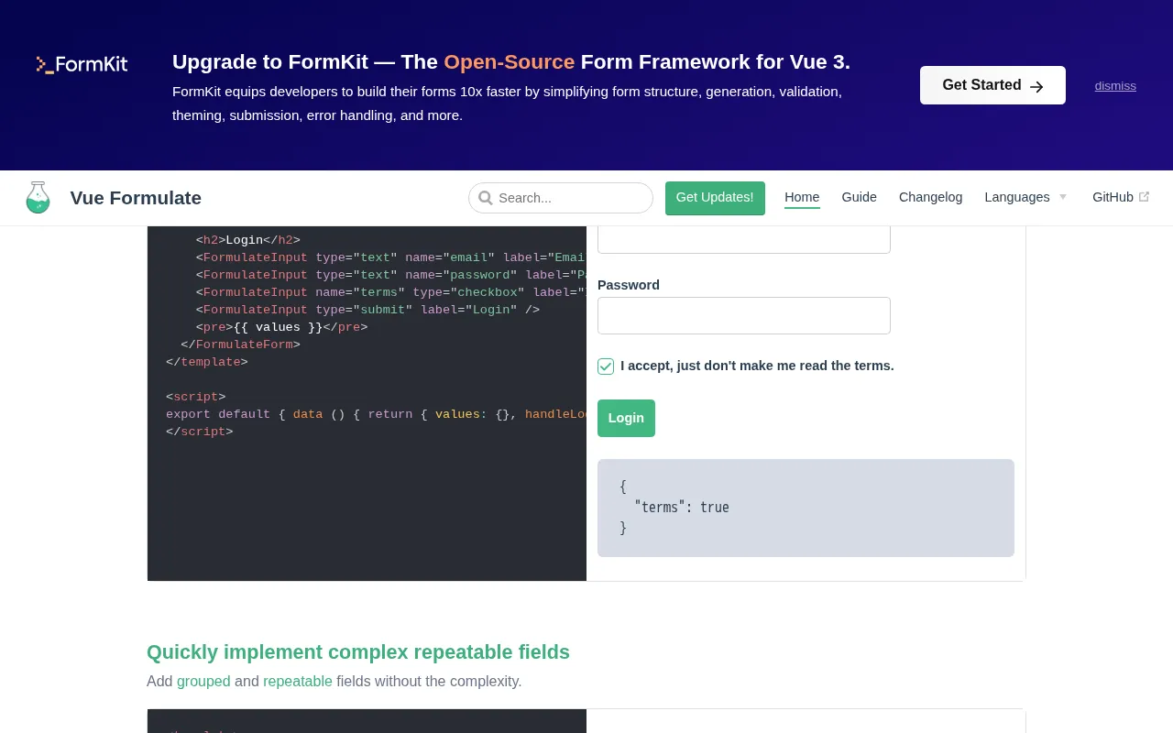Click the "terms": true output text
The height and width of the screenshot is (733, 1173).
682,508
